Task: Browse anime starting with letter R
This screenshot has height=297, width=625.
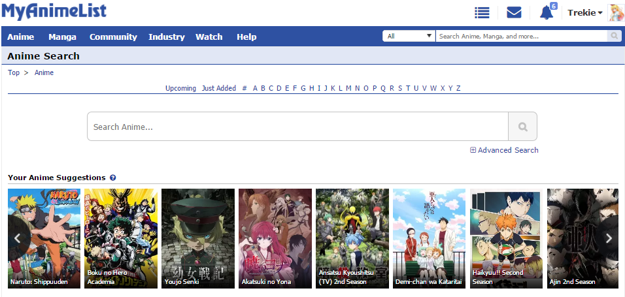Action: (x=392, y=88)
